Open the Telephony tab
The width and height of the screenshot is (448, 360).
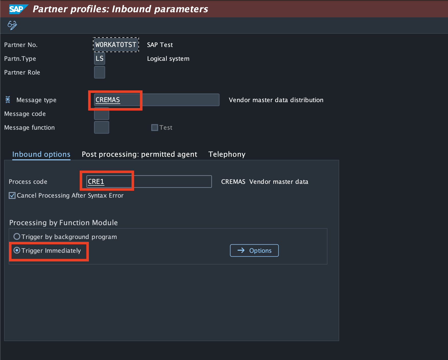pyautogui.click(x=227, y=154)
